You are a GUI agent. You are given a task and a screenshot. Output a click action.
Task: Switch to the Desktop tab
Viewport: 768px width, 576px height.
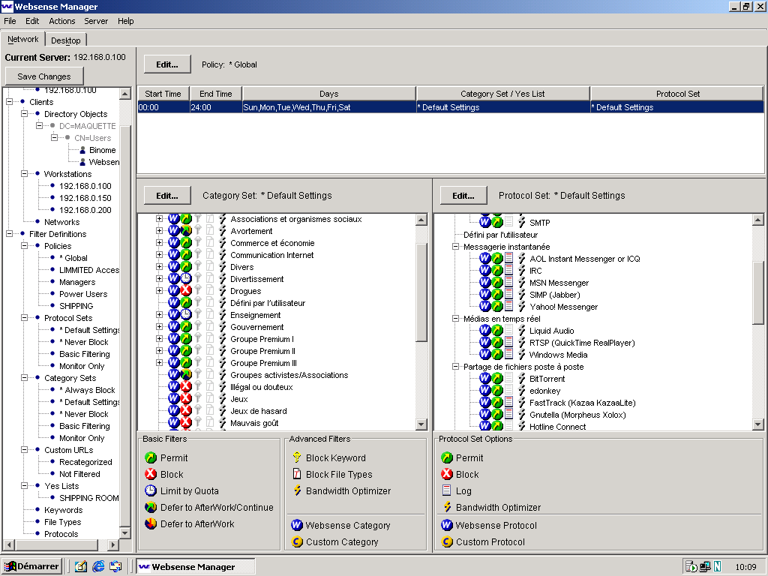[x=66, y=40]
